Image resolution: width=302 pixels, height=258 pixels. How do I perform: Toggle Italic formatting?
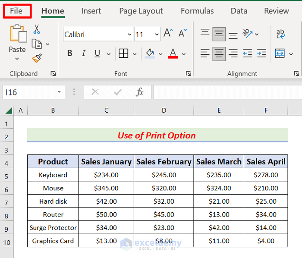tap(83, 53)
